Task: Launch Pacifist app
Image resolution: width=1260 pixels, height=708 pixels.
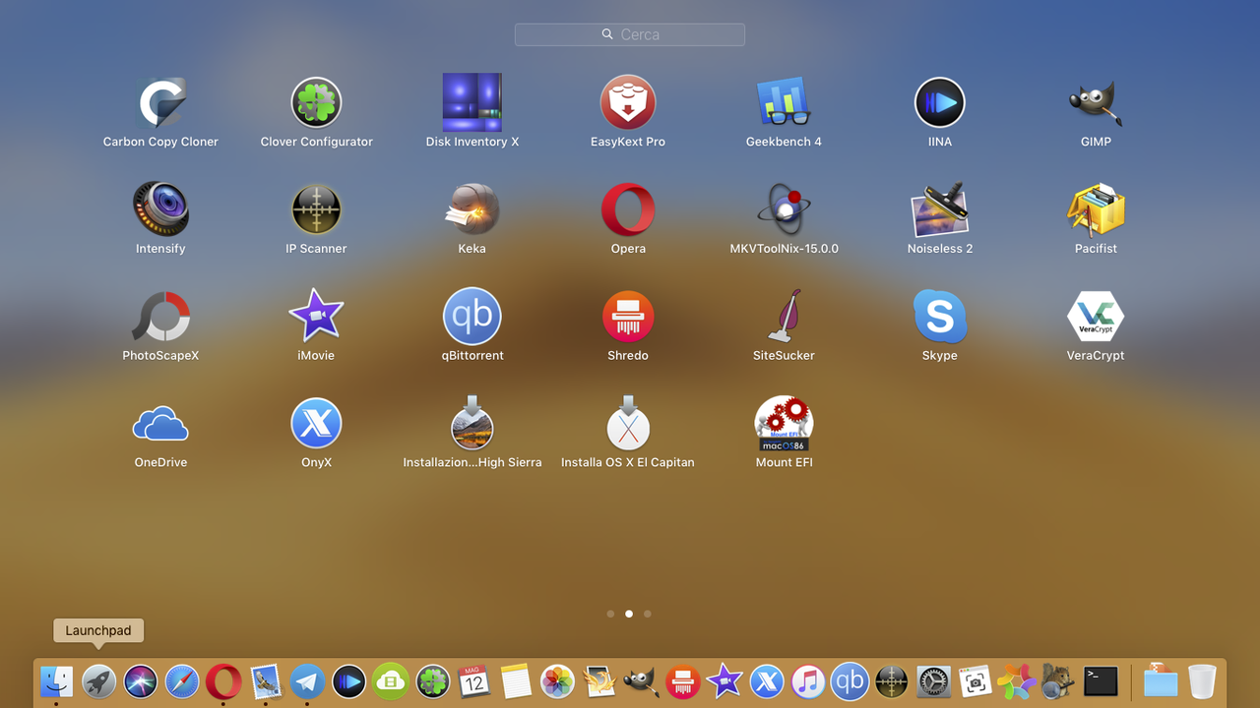Action: 1096,209
